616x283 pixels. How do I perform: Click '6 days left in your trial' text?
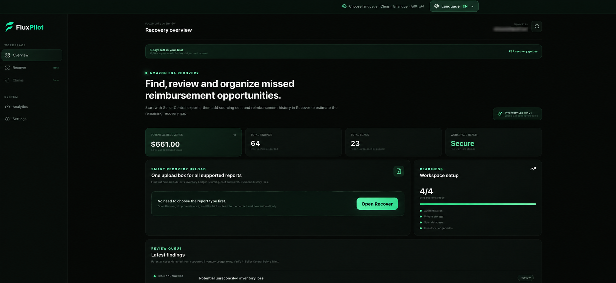point(166,50)
